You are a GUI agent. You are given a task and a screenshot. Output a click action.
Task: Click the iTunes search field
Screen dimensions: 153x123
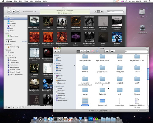115,12
